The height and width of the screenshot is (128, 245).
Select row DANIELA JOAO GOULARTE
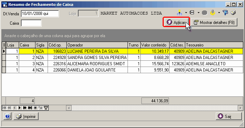[x=124, y=70]
